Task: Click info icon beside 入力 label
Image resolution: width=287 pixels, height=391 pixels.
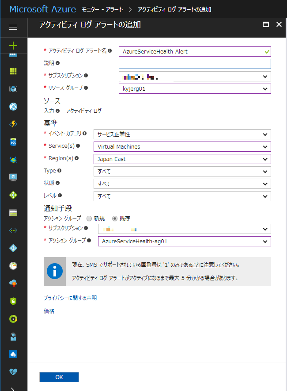Action: (x=58, y=111)
